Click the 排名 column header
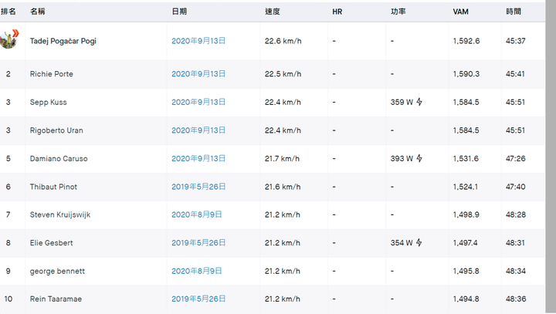The width and height of the screenshot is (556, 314). [8, 12]
